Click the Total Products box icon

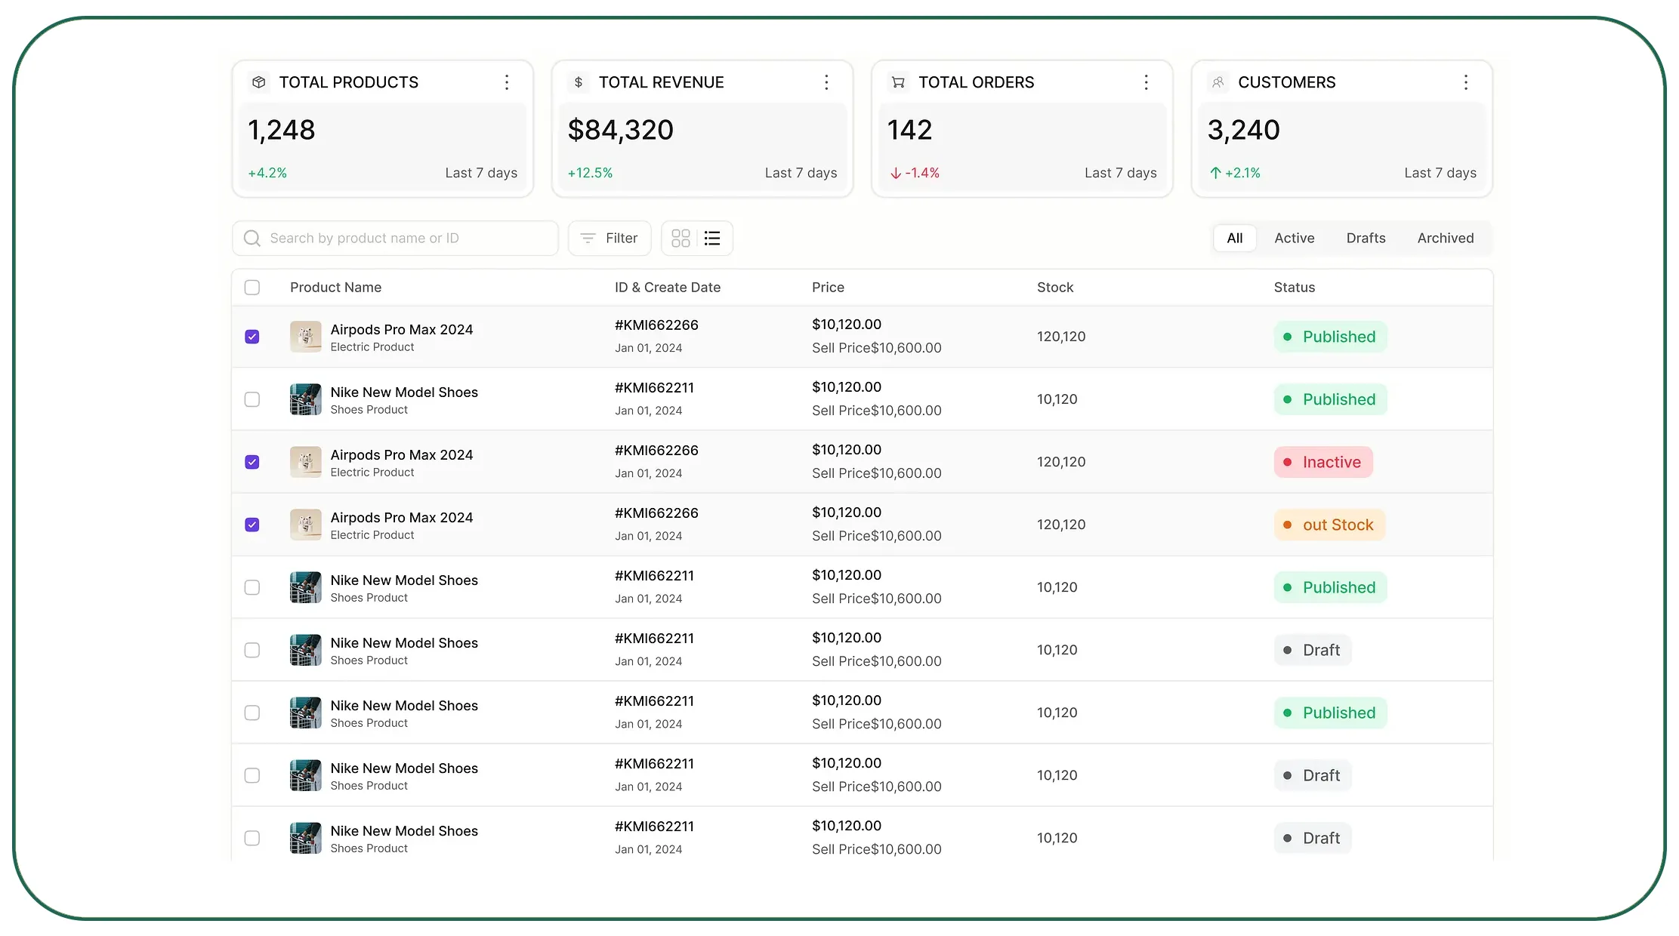[x=259, y=82]
